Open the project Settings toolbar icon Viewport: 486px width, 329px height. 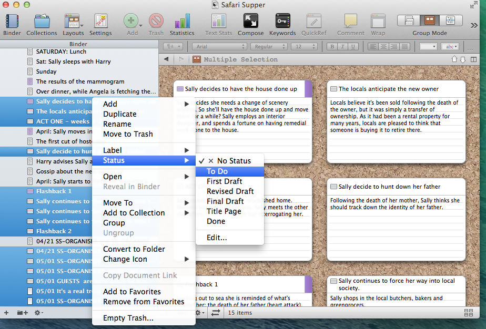(x=100, y=25)
